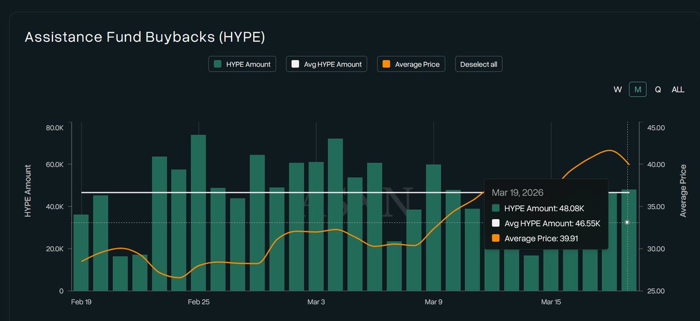The height and width of the screenshot is (321, 700).
Task: Click the white Avg HYPE Amount legend swatch
Action: pos(295,64)
